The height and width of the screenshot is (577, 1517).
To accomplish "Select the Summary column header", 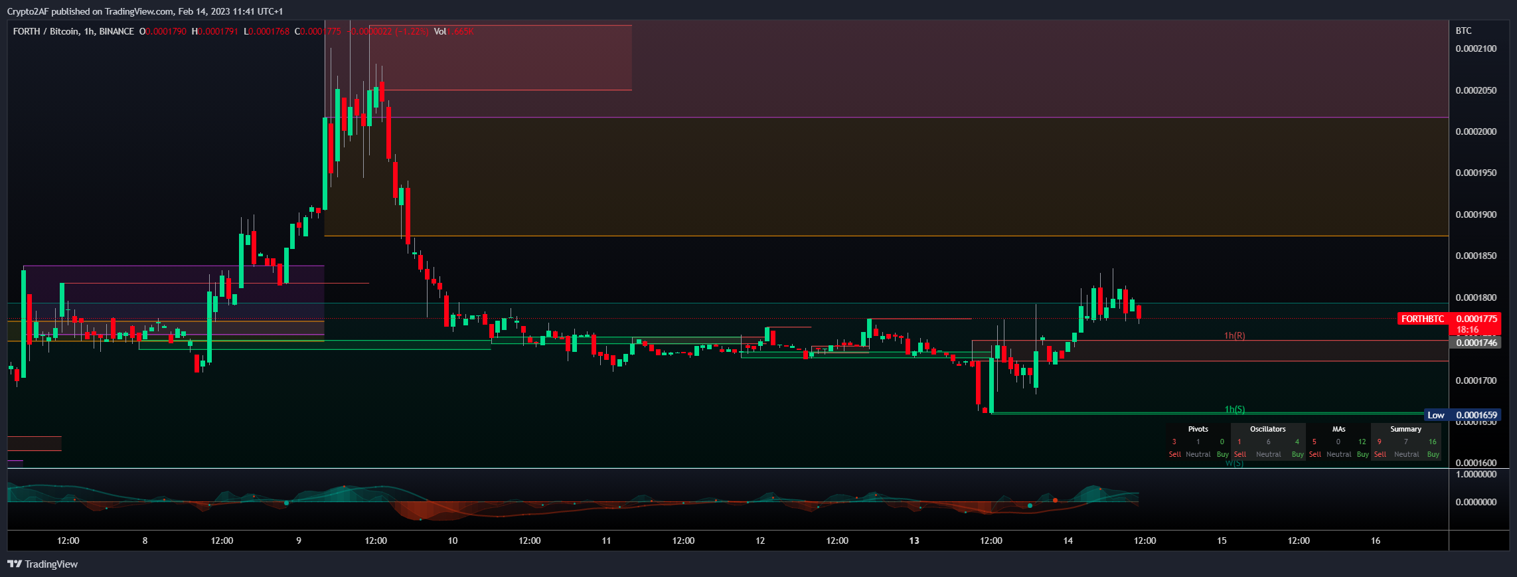I will tap(1406, 429).
